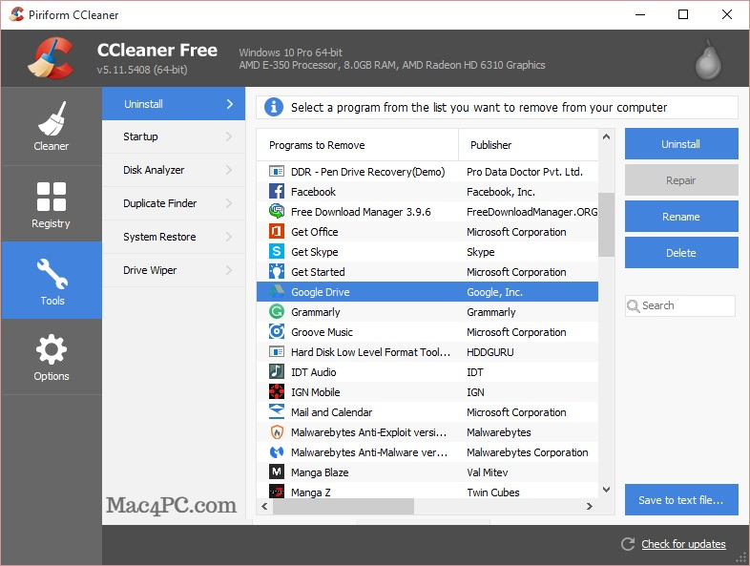
Task: Click the chevron next to Startup
Action: coord(229,136)
